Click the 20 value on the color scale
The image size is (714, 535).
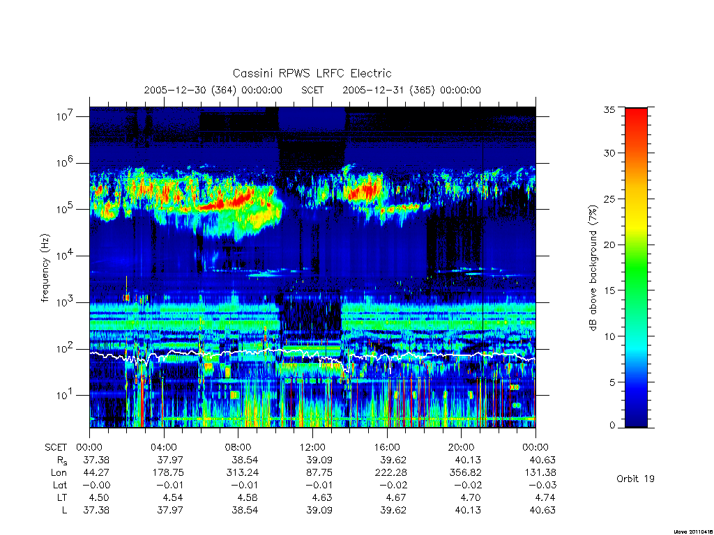[609, 245]
